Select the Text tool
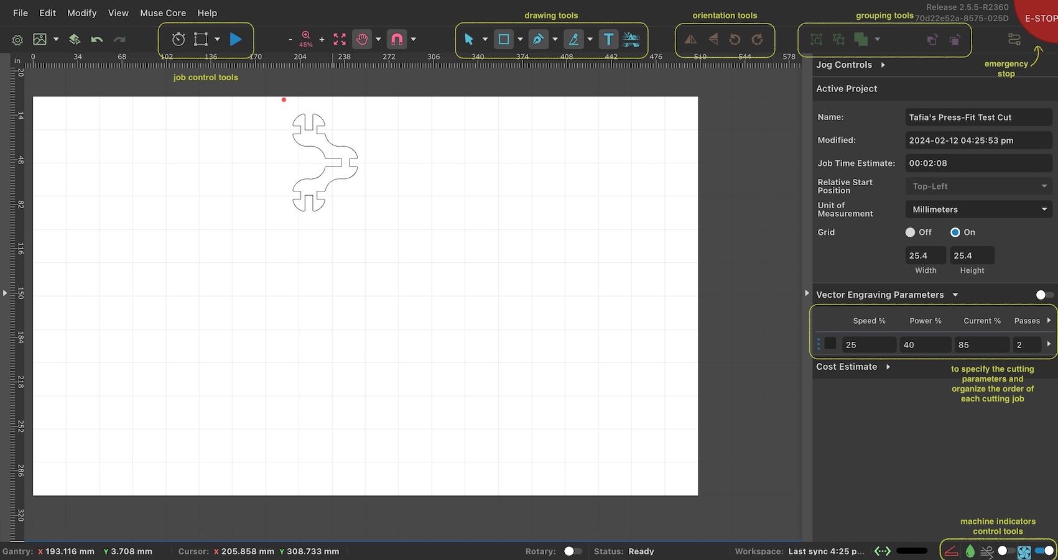The image size is (1058, 560). [x=608, y=39]
